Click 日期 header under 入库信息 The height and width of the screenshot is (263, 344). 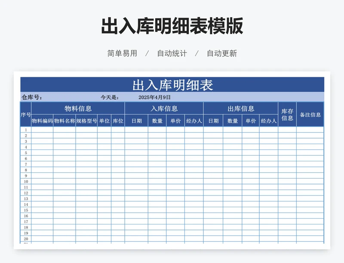pyautogui.click(x=136, y=121)
